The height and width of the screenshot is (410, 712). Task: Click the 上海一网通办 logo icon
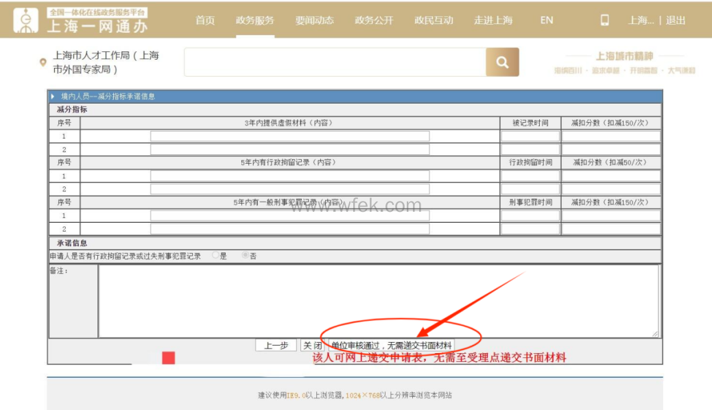pyautogui.click(x=26, y=21)
